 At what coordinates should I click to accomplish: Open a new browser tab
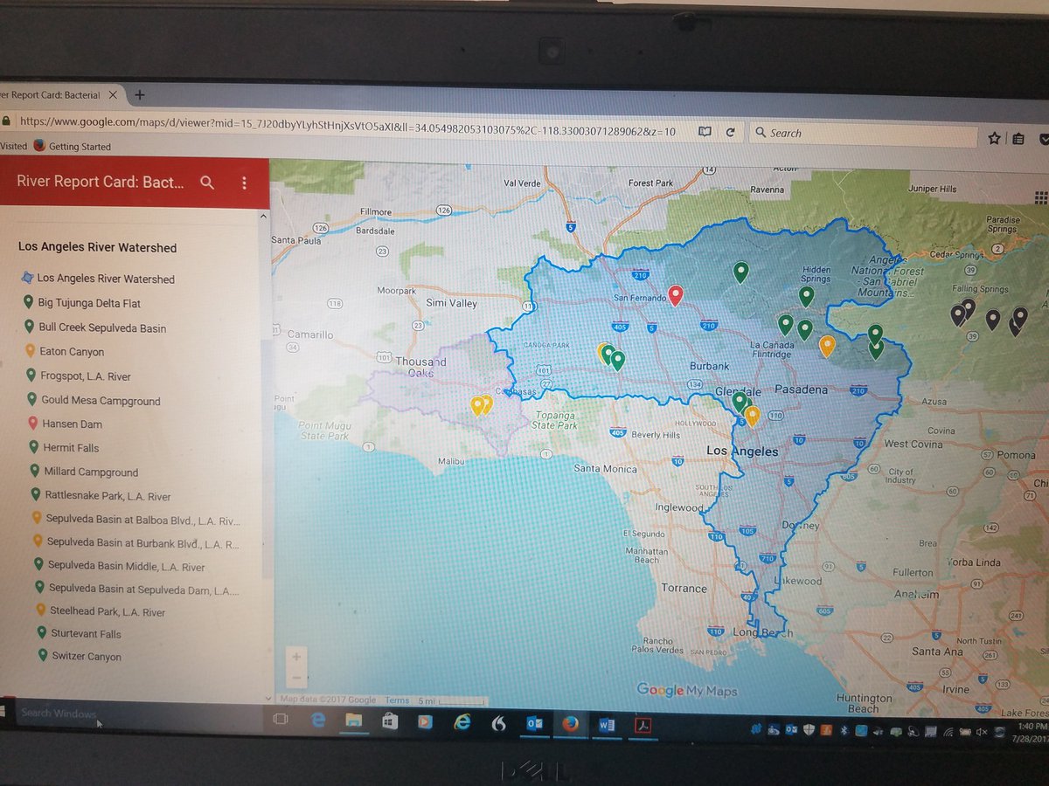click(x=139, y=94)
